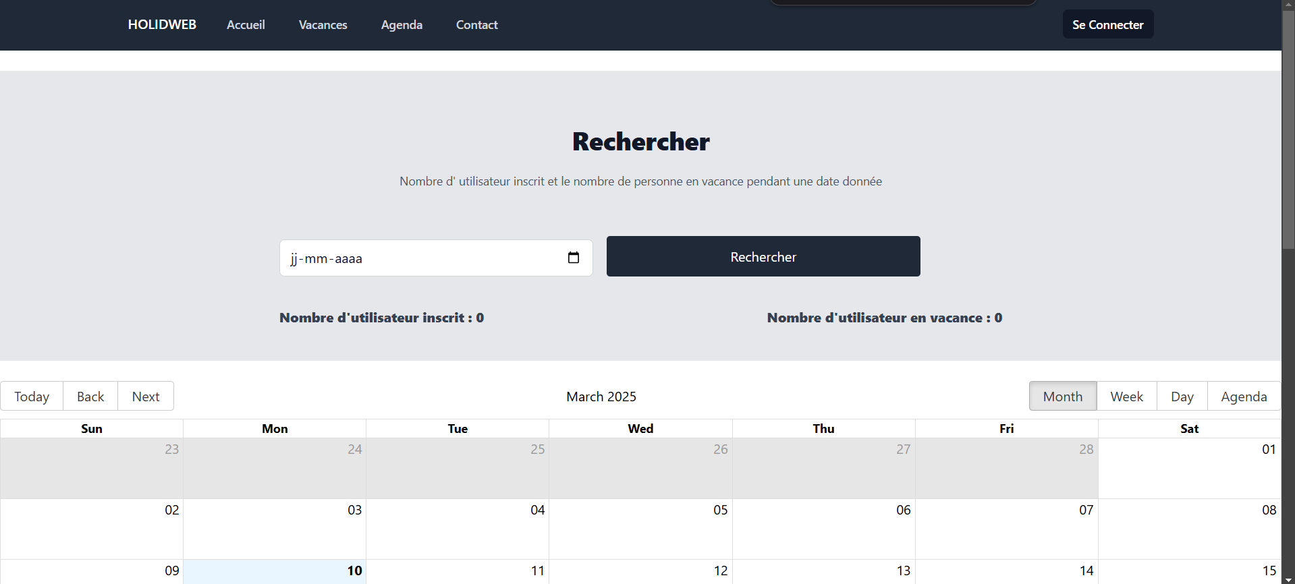This screenshot has height=584, width=1295.
Task: Click the Mon column header
Action: tap(275, 429)
